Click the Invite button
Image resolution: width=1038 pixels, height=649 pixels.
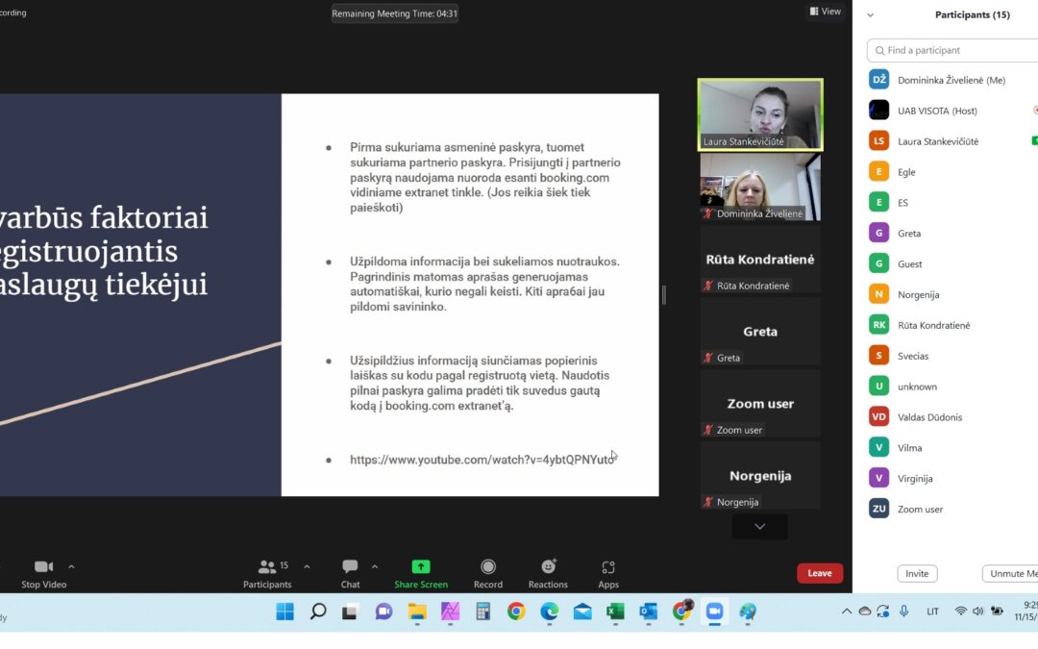(x=917, y=573)
